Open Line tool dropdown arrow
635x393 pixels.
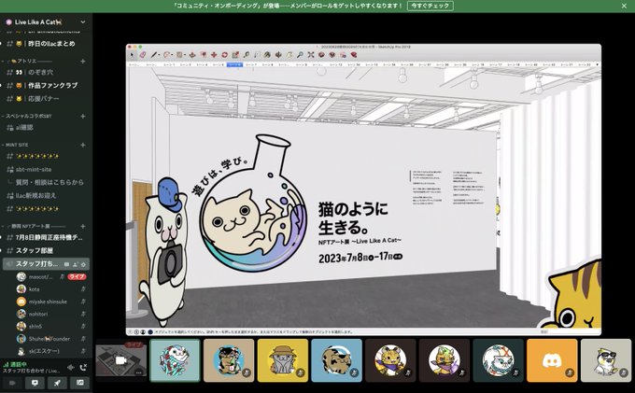point(159,55)
